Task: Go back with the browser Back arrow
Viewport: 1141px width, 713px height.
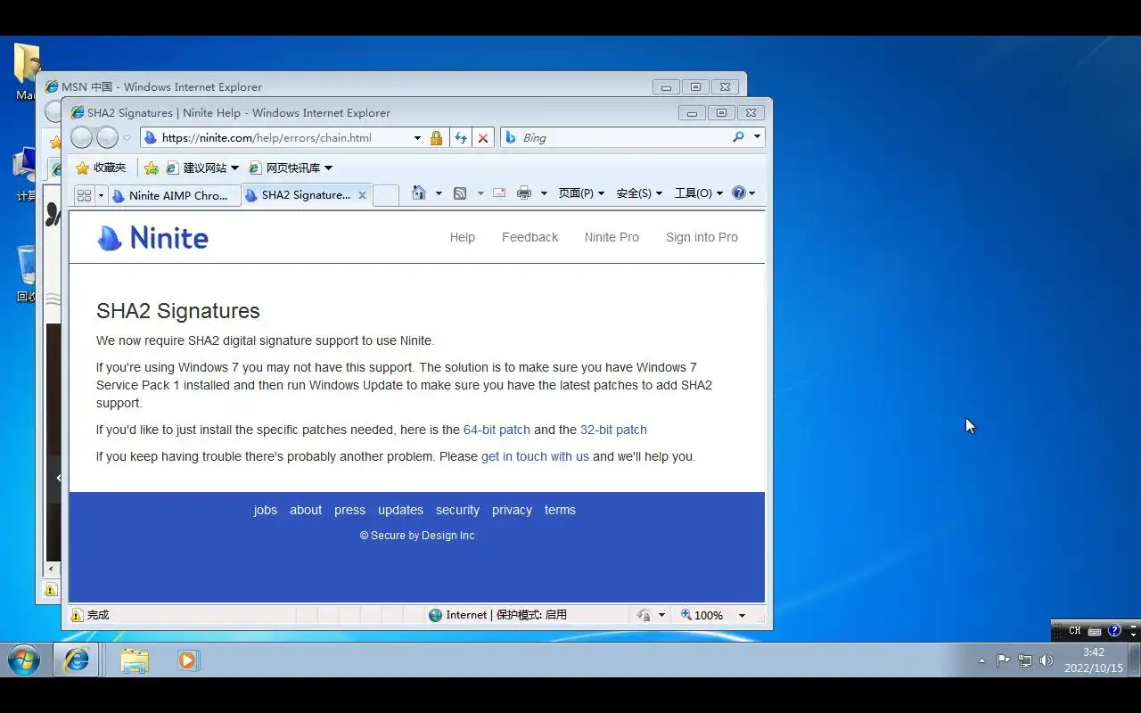Action: click(82, 137)
